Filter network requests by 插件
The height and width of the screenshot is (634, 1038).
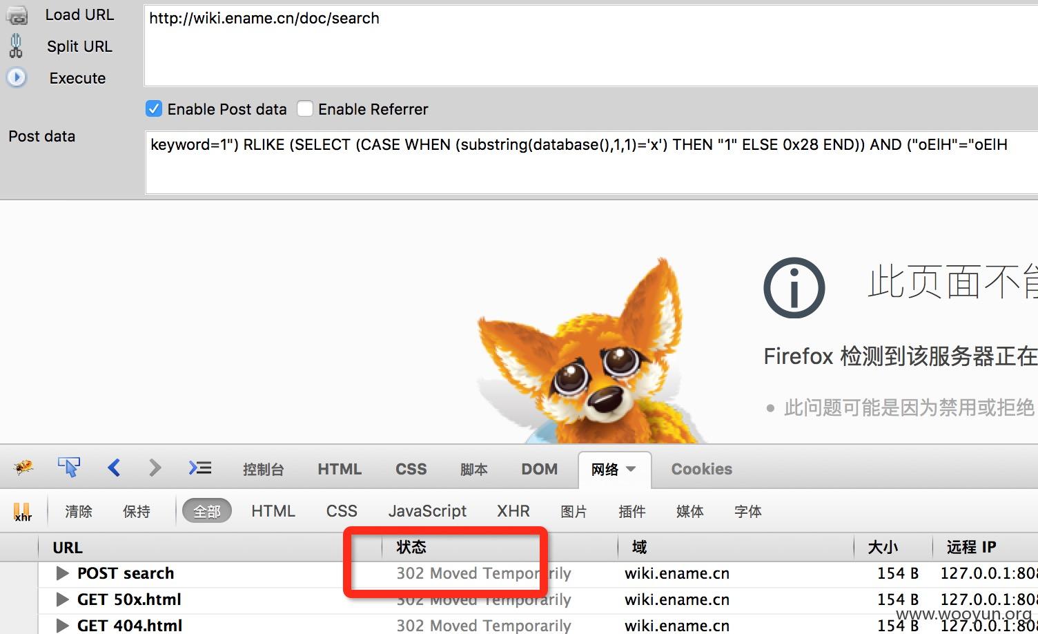click(x=632, y=512)
